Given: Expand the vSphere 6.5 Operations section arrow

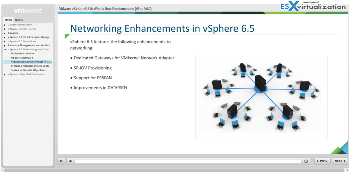Looking at the screenshot, I should click(5, 42).
